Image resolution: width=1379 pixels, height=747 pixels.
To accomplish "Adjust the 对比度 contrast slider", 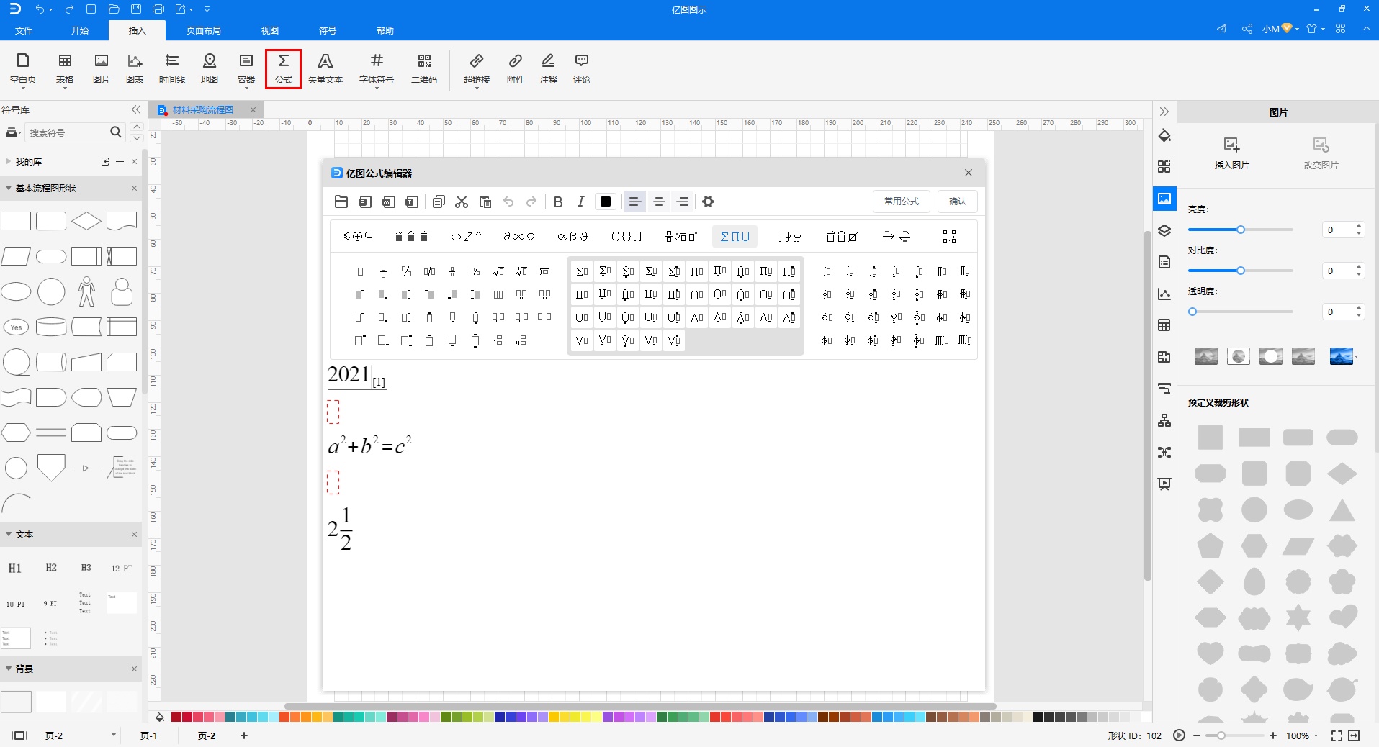I will (1241, 271).
